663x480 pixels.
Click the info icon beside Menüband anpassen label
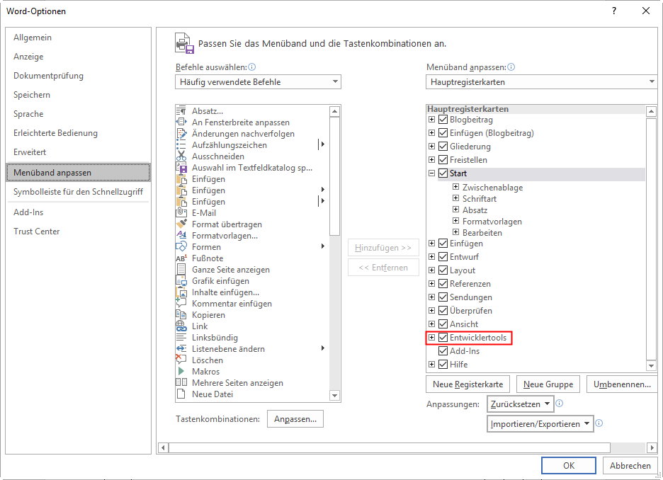click(x=511, y=67)
